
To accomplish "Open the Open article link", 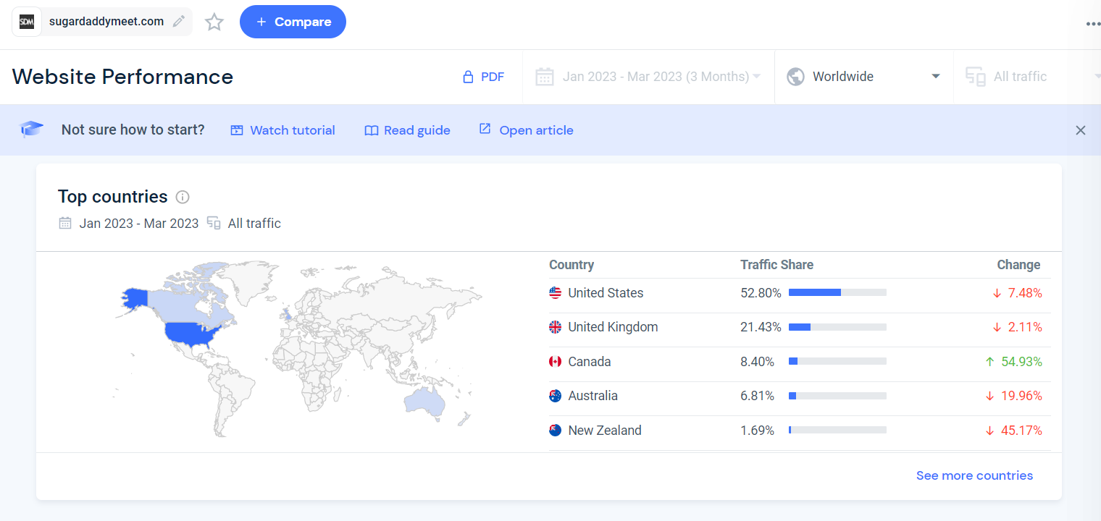I will [x=526, y=130].
